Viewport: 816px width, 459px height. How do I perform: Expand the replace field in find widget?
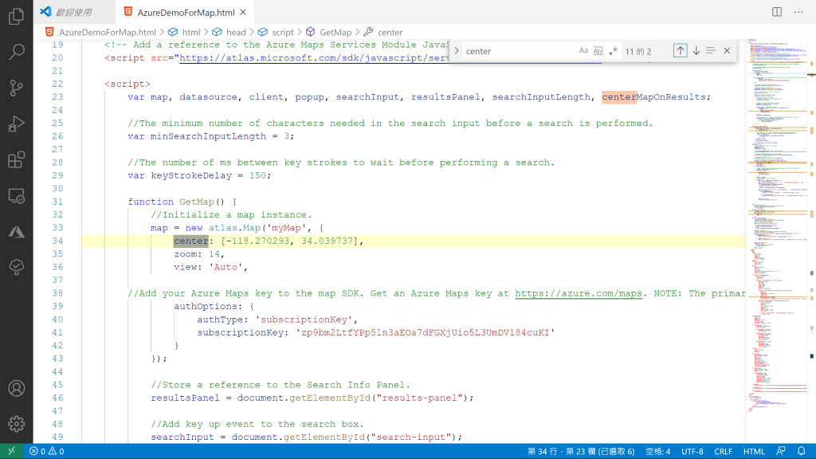457,51
